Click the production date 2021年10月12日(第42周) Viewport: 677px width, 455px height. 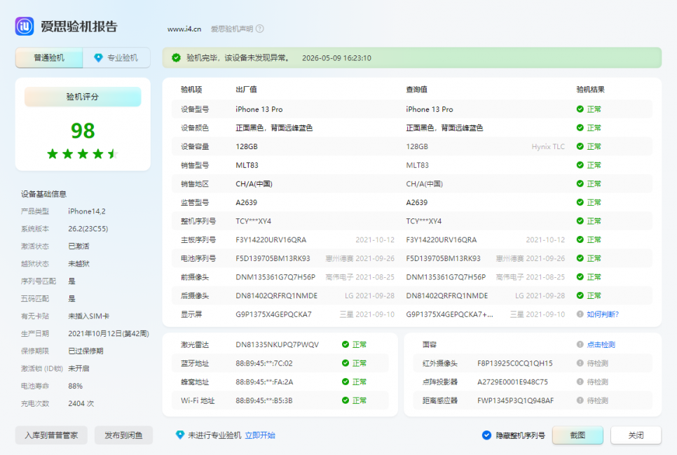pos(109,334)
